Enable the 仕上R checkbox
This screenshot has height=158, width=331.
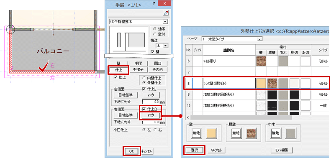click(x=145, y=109)
